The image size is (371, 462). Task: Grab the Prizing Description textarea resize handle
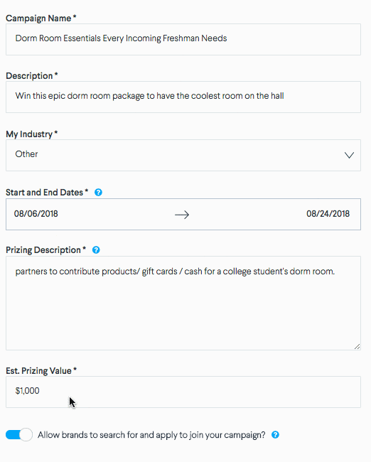tap(357, 347)
